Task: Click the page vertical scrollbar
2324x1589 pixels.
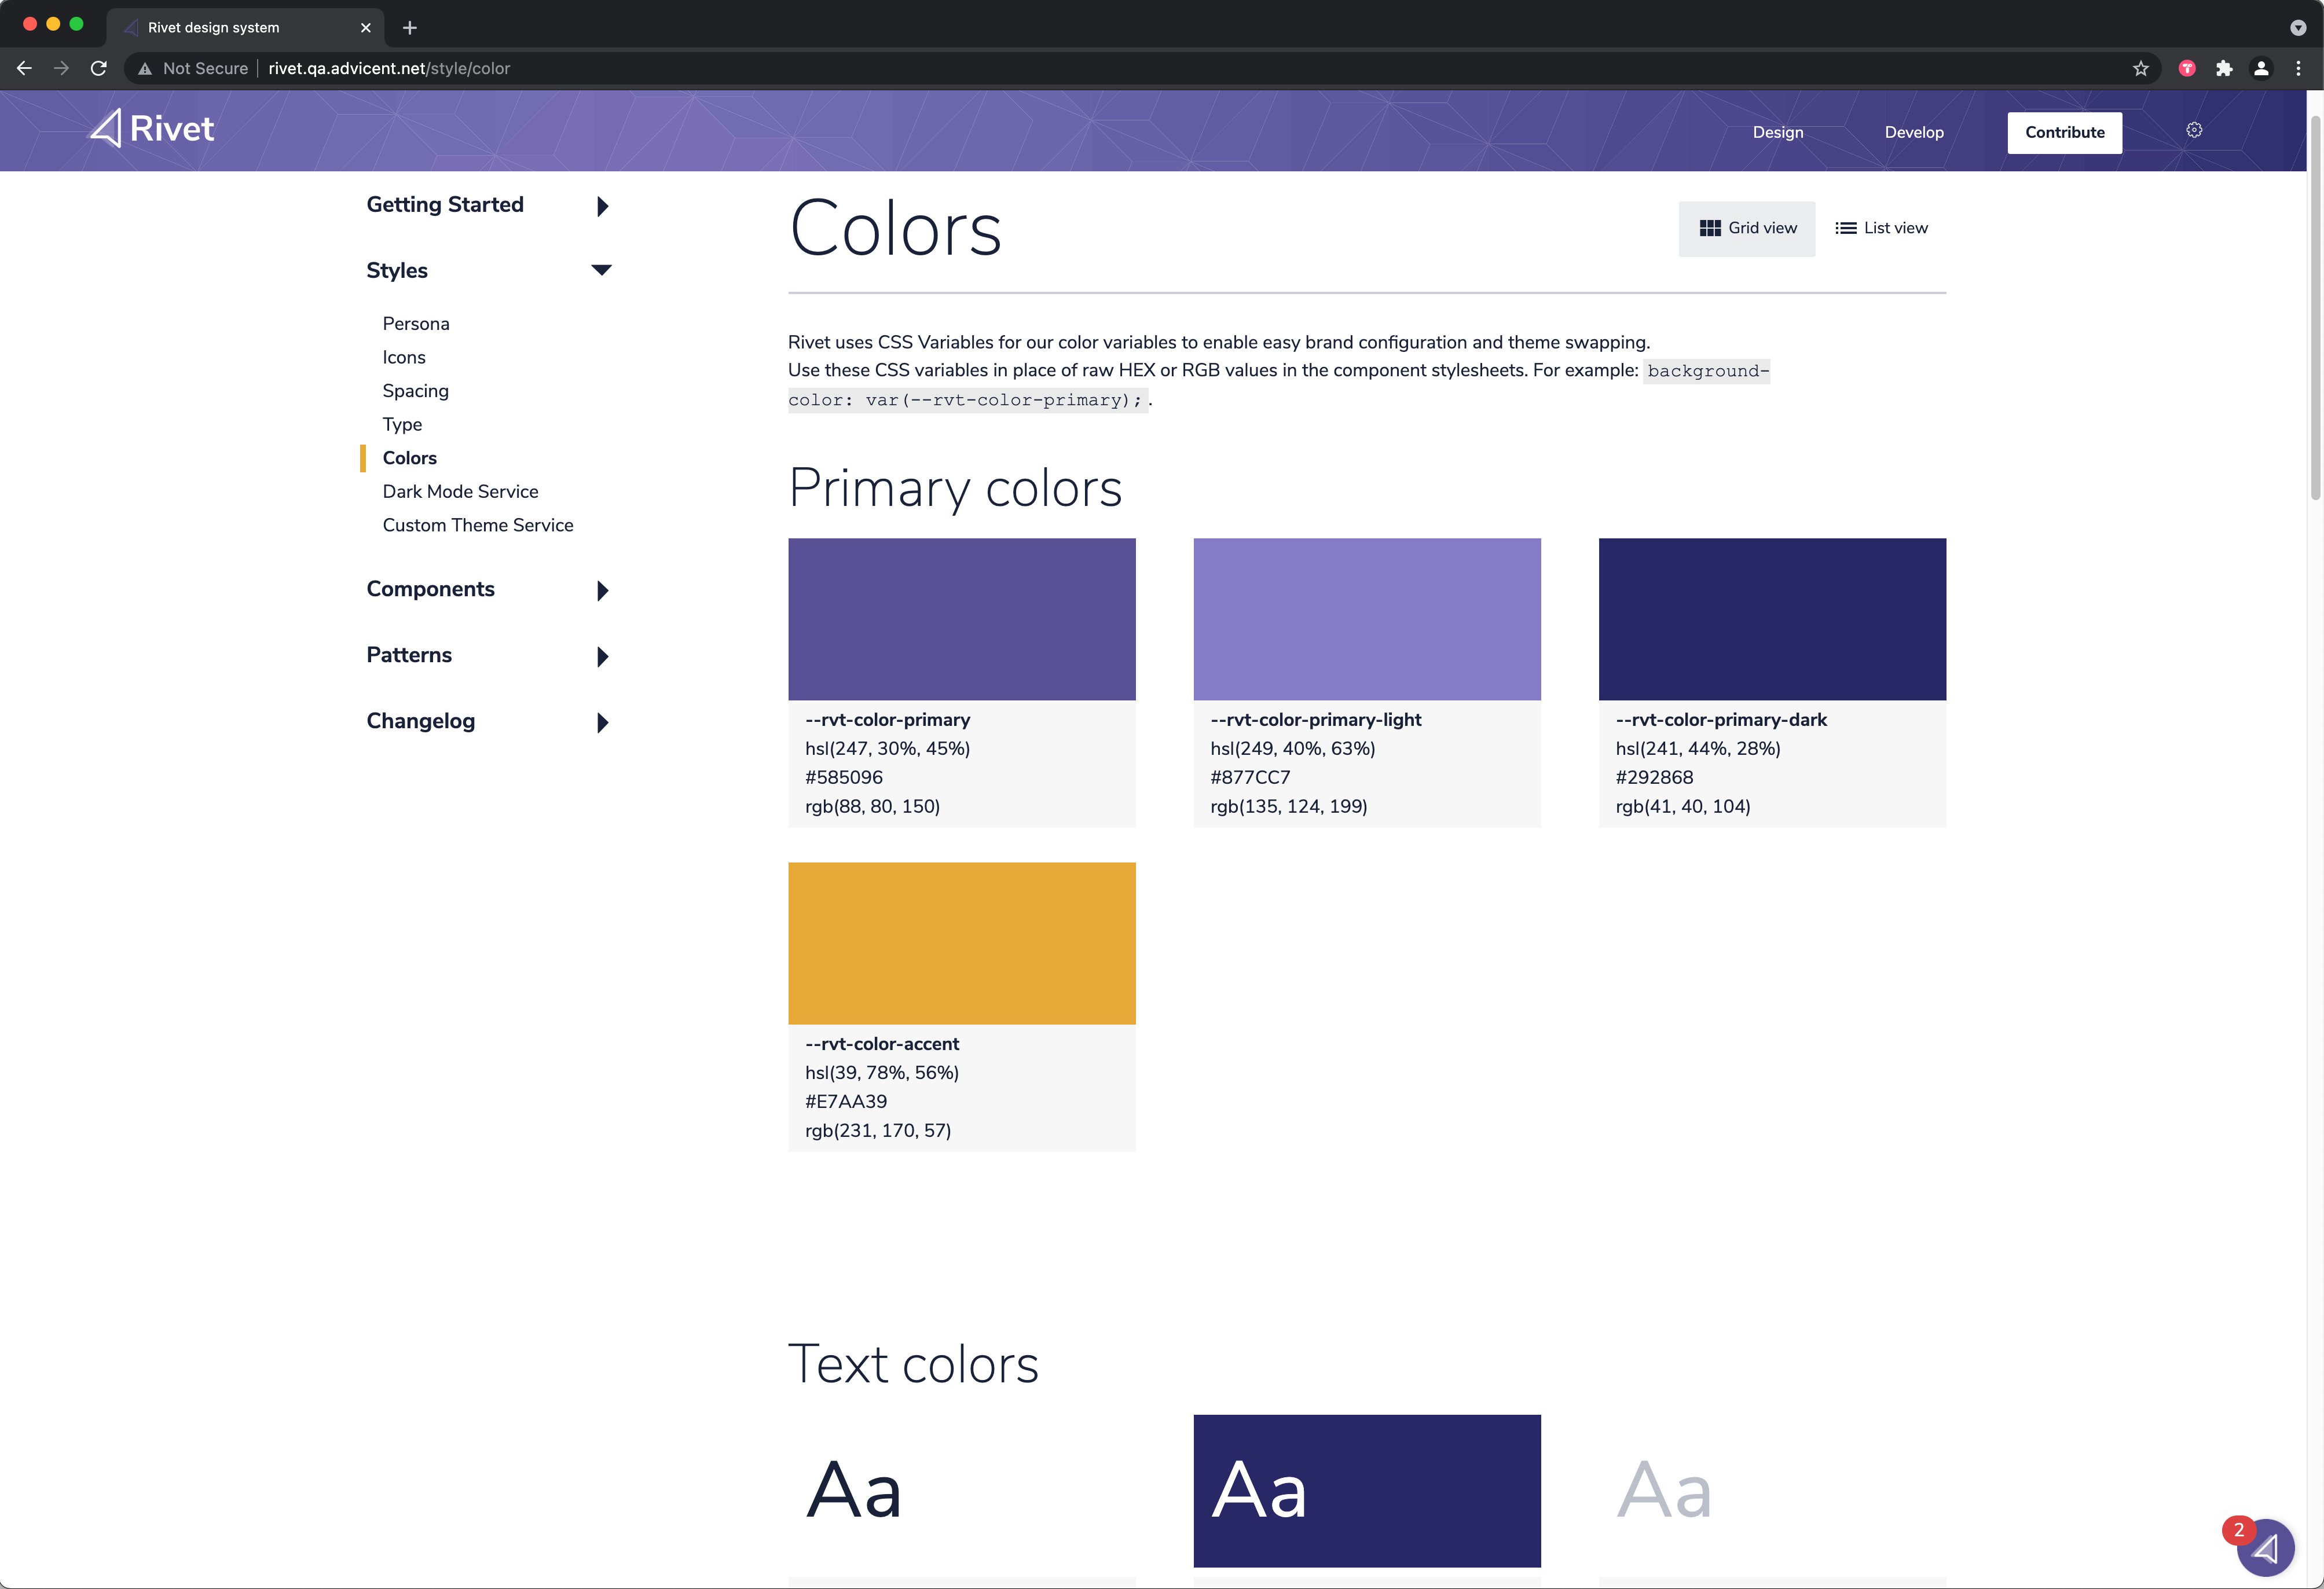Action: pos(2315,307)
